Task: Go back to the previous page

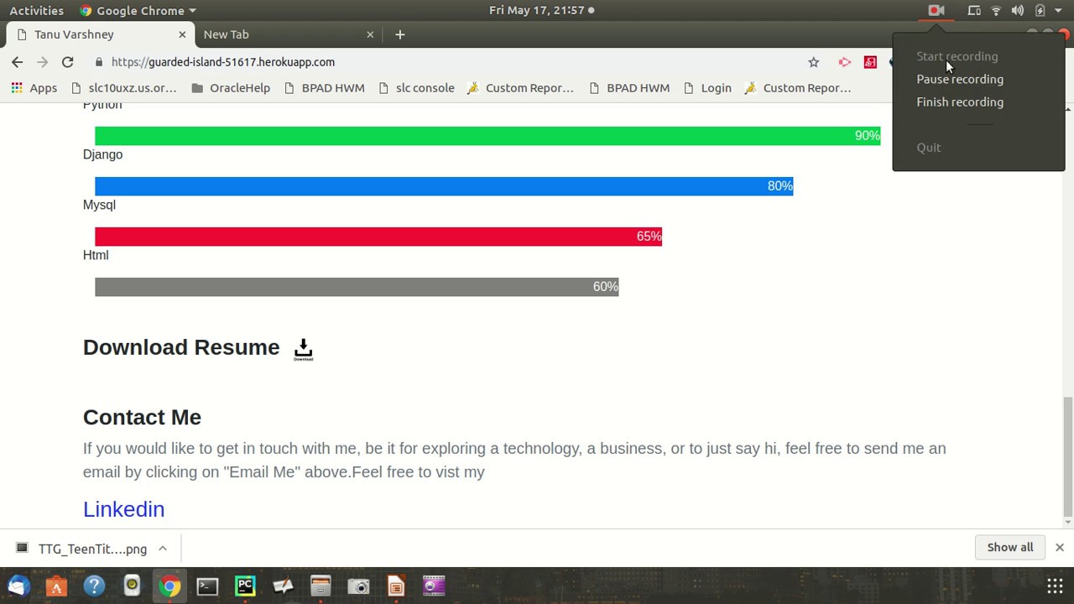Action: click(x=17, y=62)
